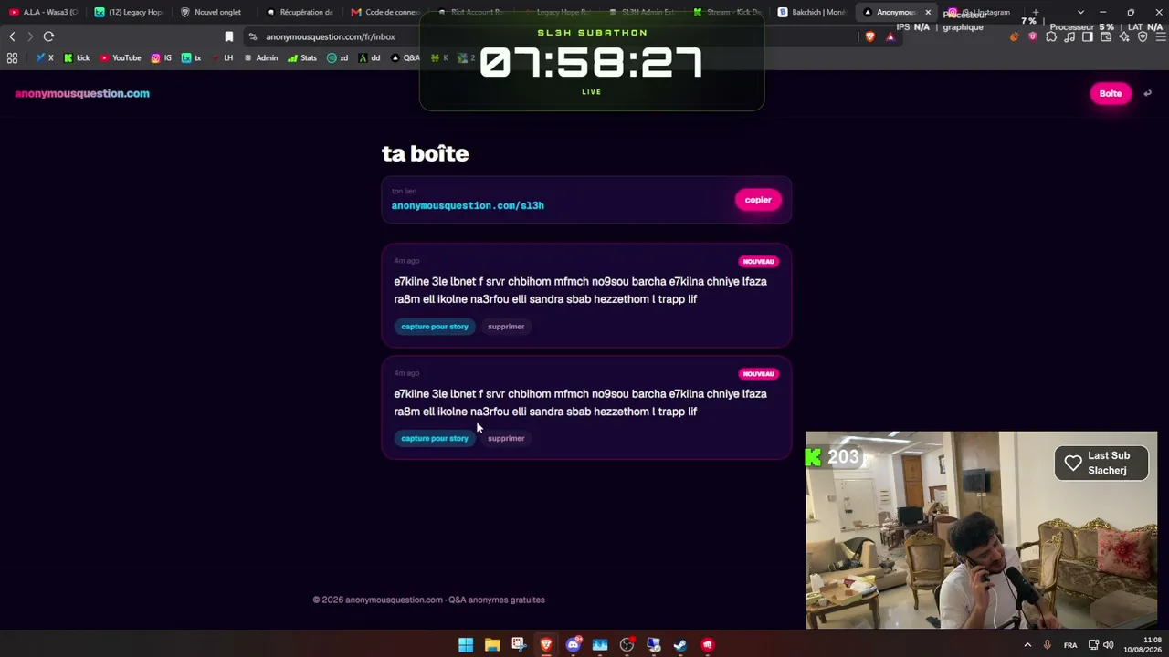This screenshot has width=1169, height=657.
Task: Open the Admin bookmark
Action: (x=261, y=57)
